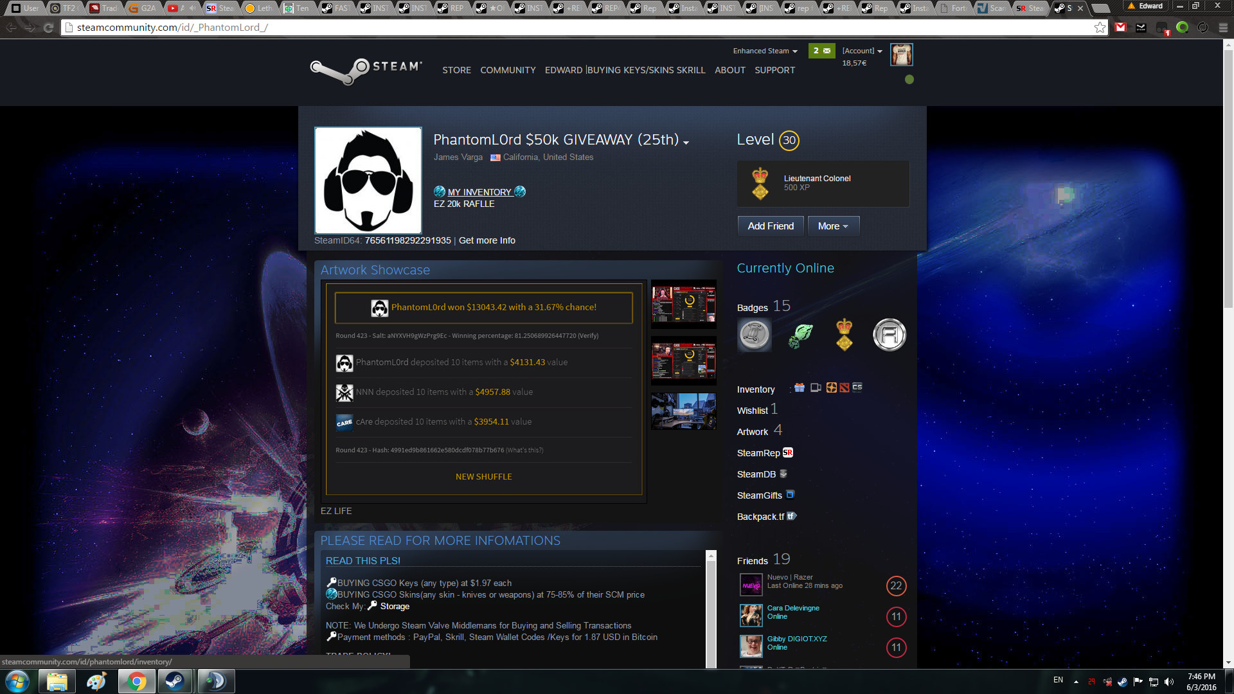This screenshot has width=1234, height=694.
Task: Expand the profile name history arrow
Action: coord(686,143)
